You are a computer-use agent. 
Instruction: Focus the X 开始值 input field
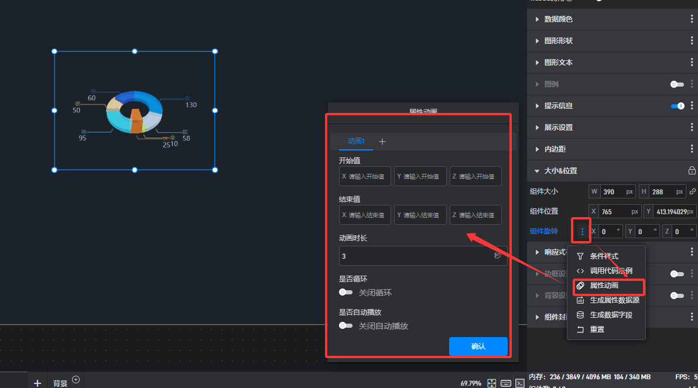click(x=365, y=176)
